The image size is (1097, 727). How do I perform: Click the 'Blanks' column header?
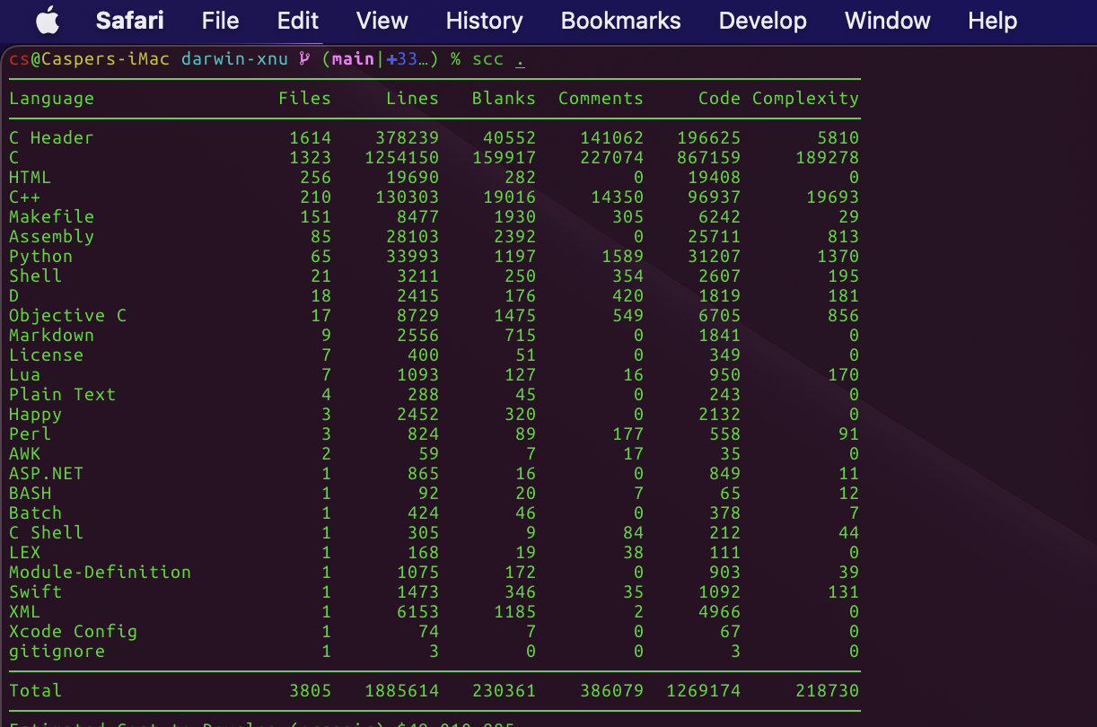[x=504, y=99]
